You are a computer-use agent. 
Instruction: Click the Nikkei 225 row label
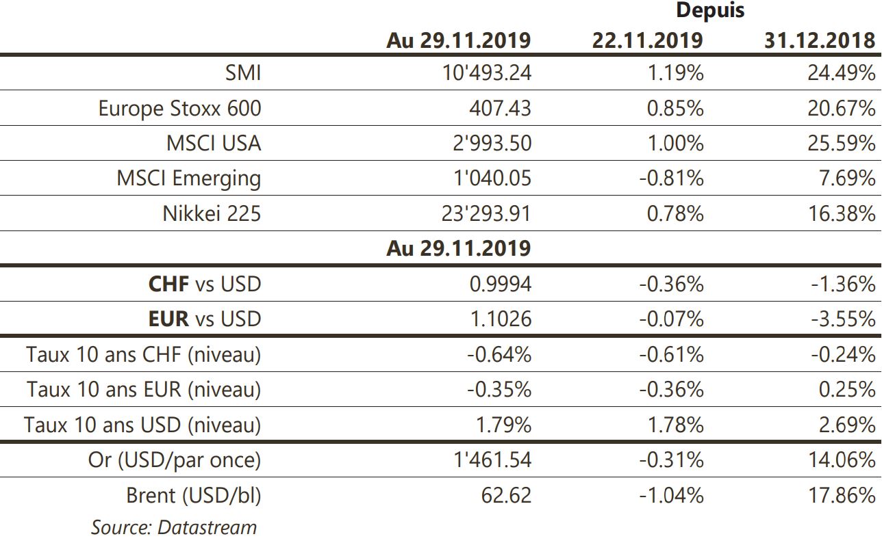[212, 213]
